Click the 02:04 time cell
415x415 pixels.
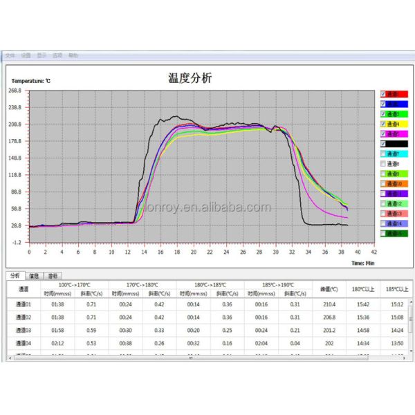tap(261, 343)
